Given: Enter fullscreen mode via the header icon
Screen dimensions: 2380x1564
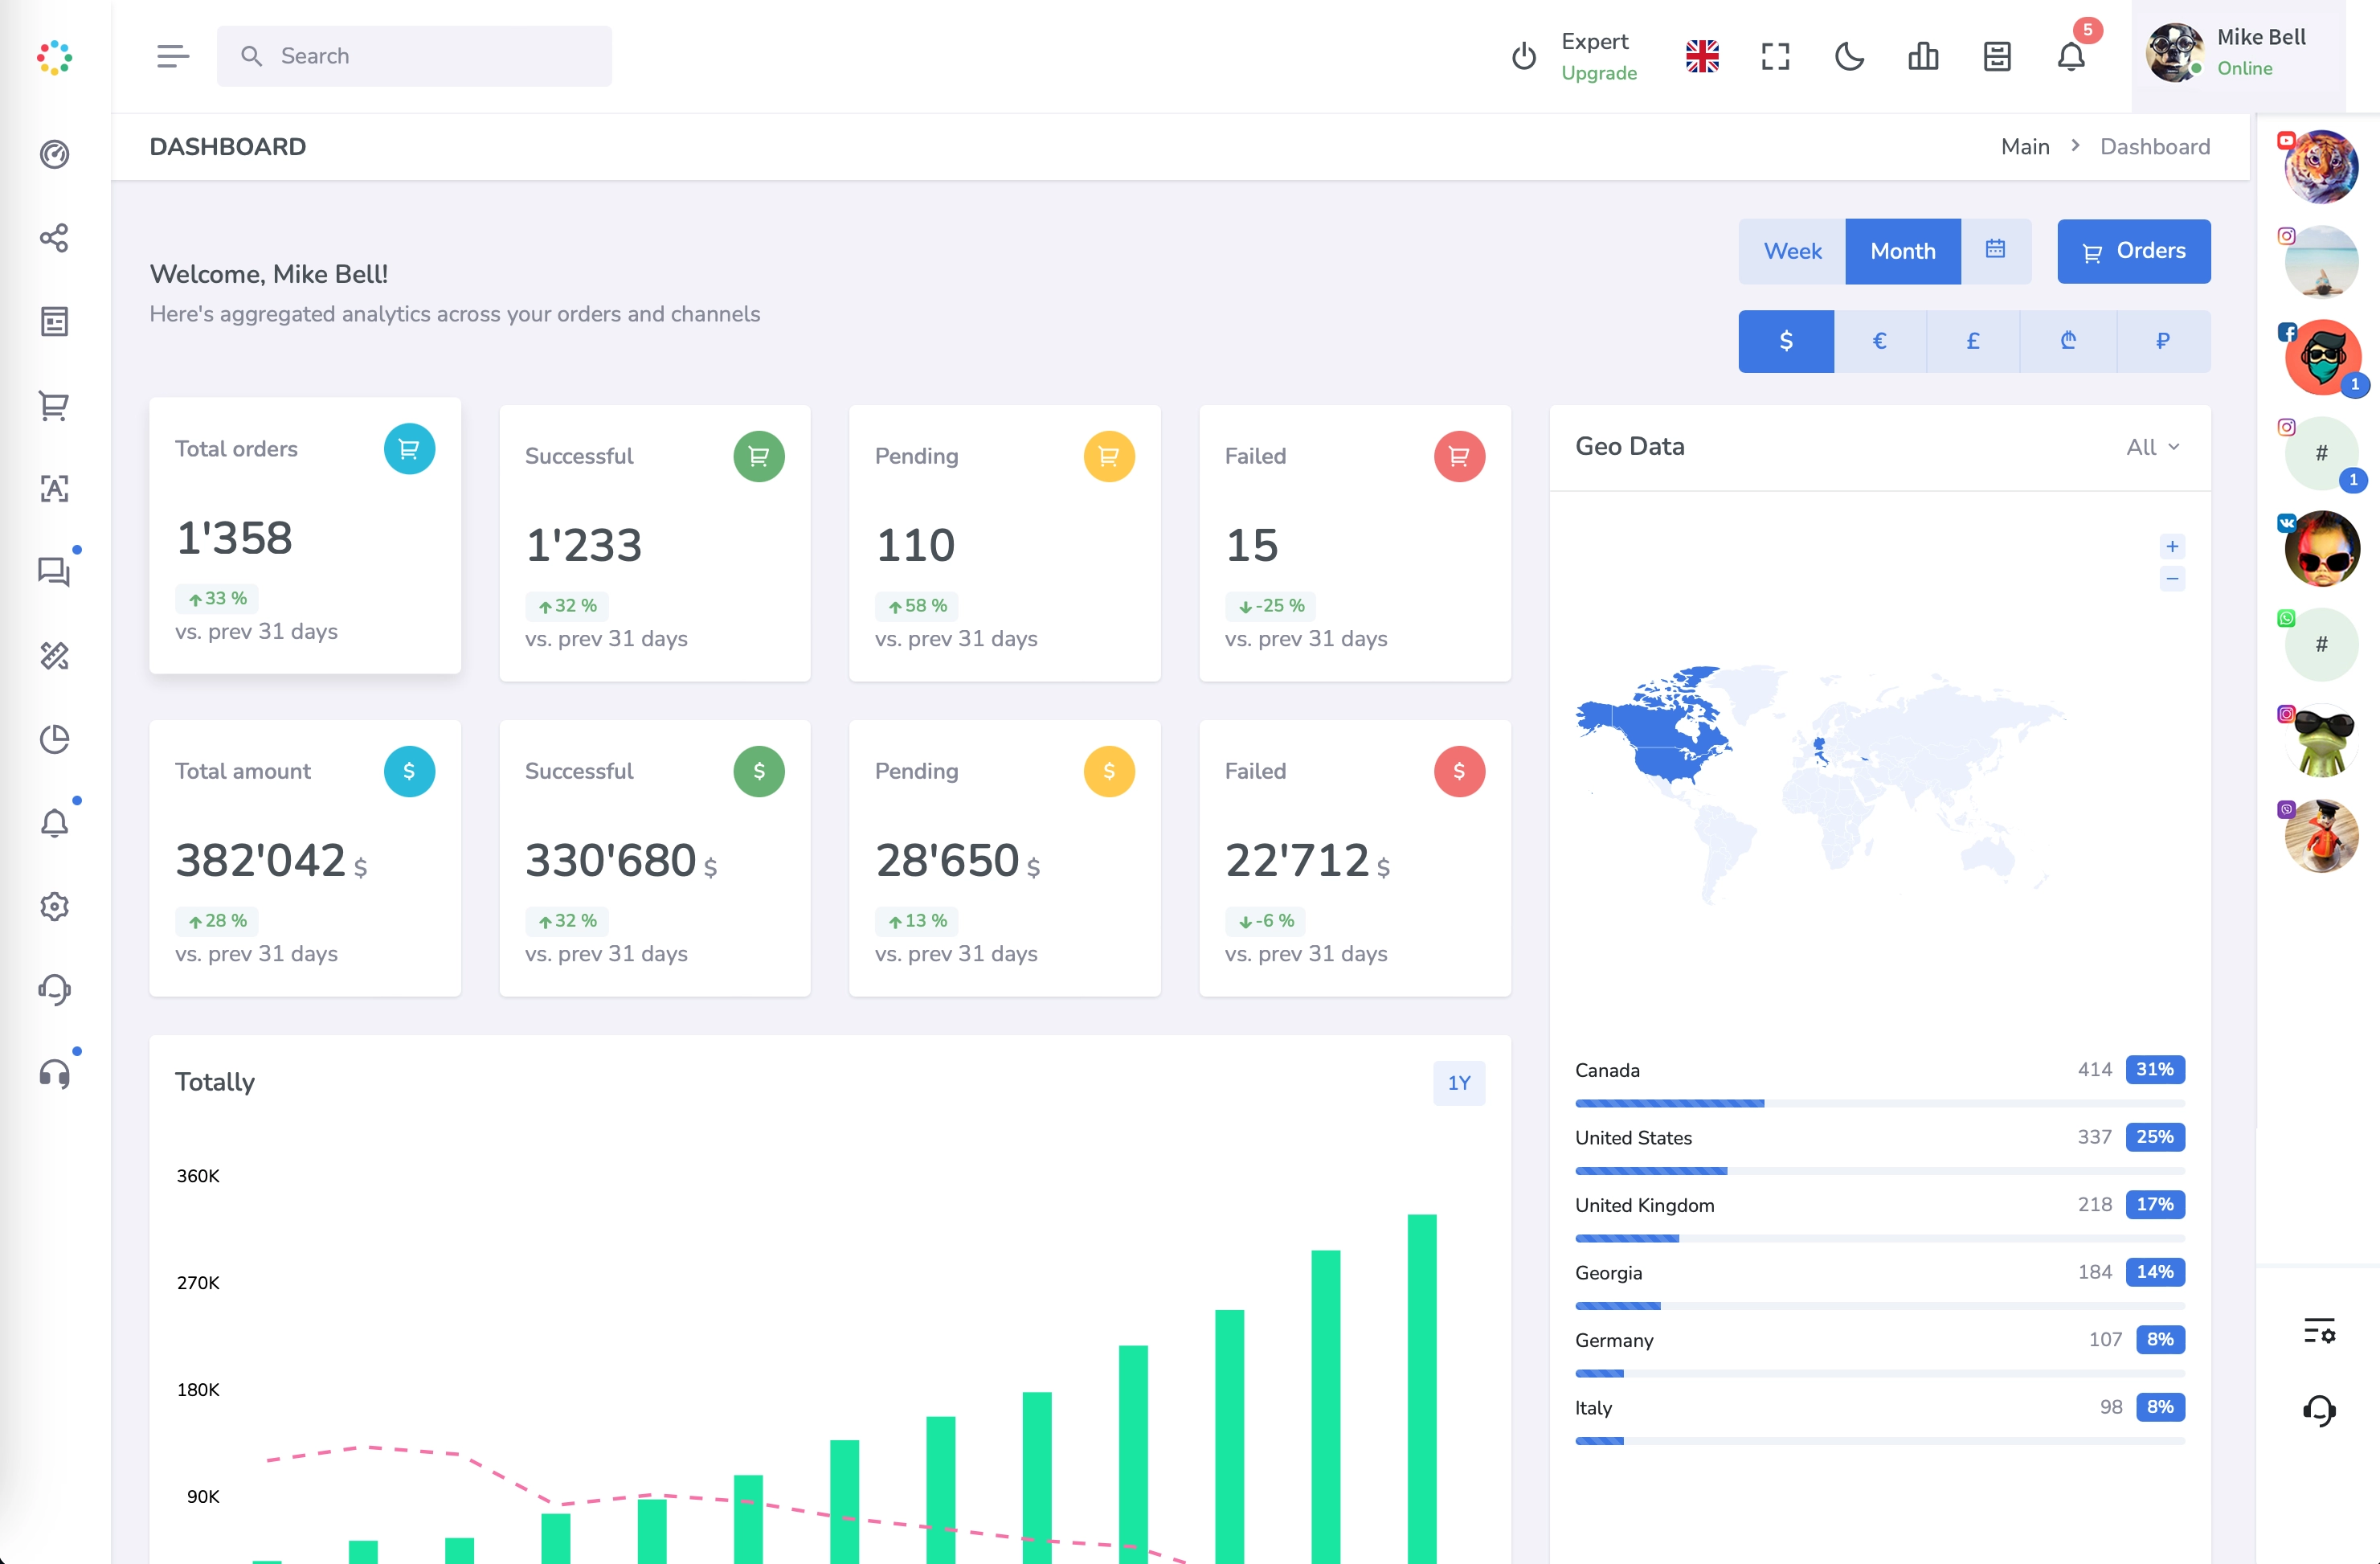Looking at the screenshot, I should point(1775,56).
